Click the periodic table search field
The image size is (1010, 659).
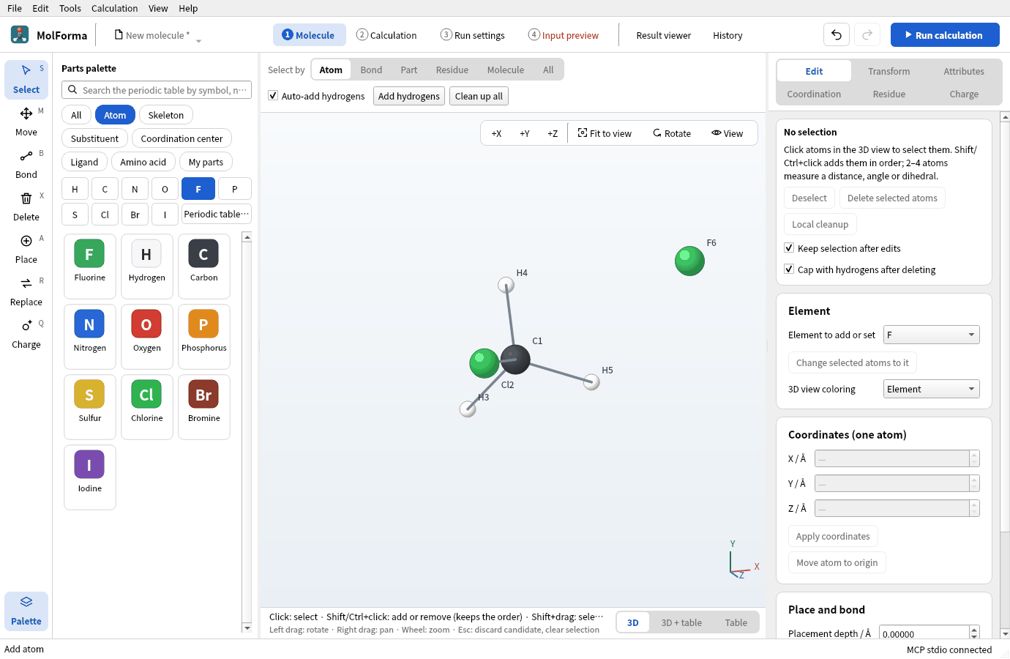click(157, 90)
